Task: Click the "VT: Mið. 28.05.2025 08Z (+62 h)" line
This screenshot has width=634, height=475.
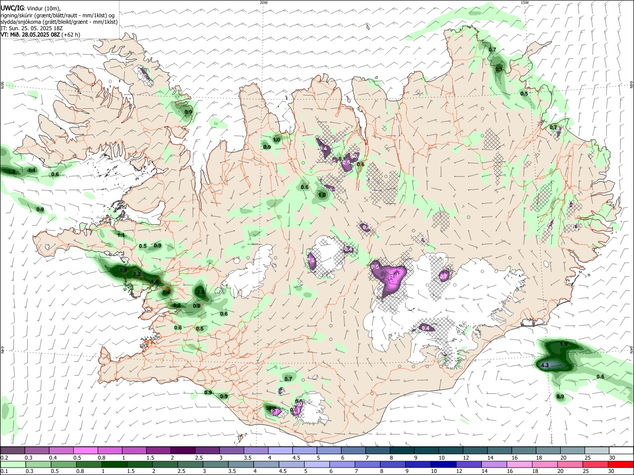Action: tap(40, 35)
